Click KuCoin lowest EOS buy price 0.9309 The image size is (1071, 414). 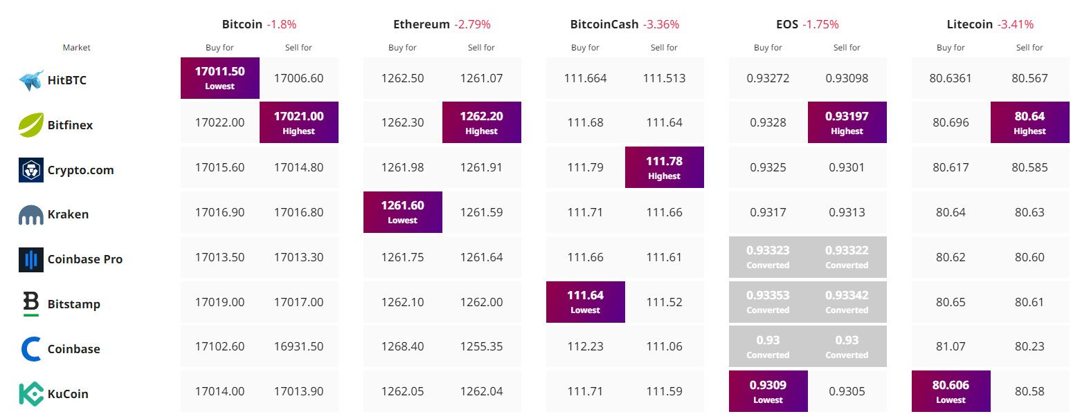tap(768, 391)
